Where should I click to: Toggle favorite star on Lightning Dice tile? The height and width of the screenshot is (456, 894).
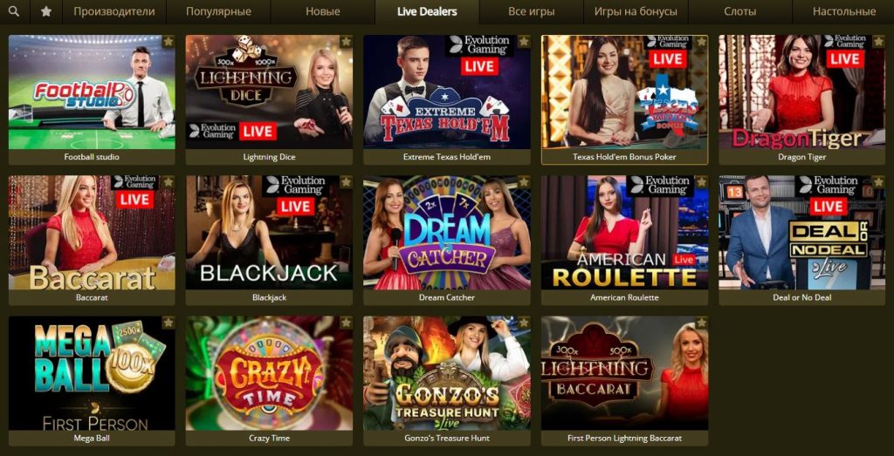pyautogui.click(x=346, y=42)
